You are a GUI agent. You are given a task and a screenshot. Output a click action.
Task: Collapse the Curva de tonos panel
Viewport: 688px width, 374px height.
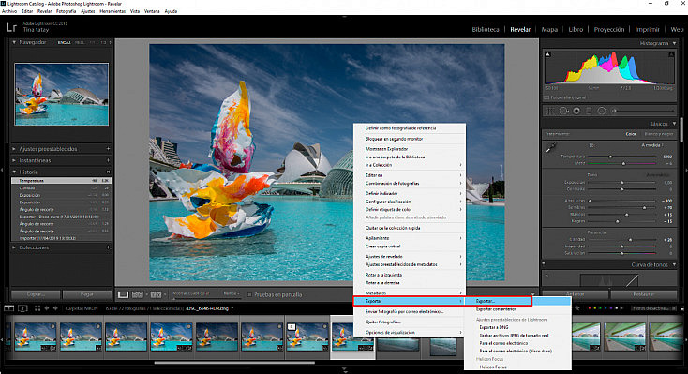[674, 264]
